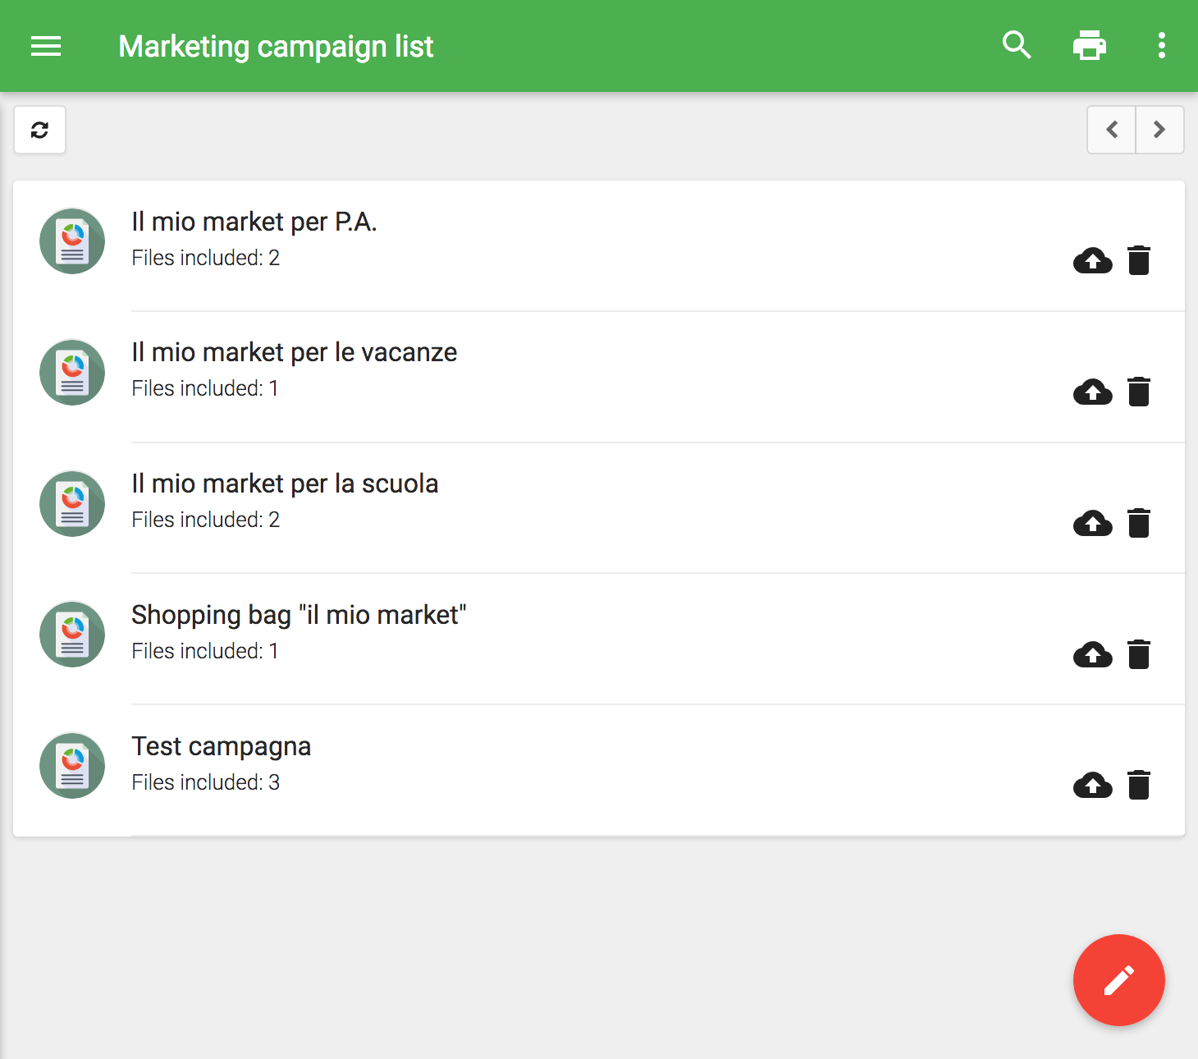Upload files for la scuola campaign
1198x1059 pixels.
tap(1092, 523)
